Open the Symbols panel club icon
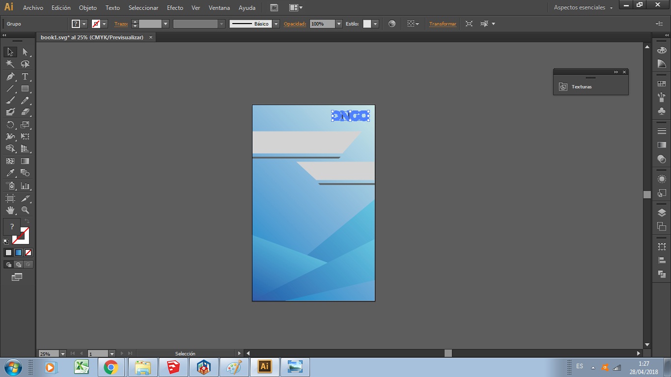Viewport: 671px width, 377px height. (662, 111)
